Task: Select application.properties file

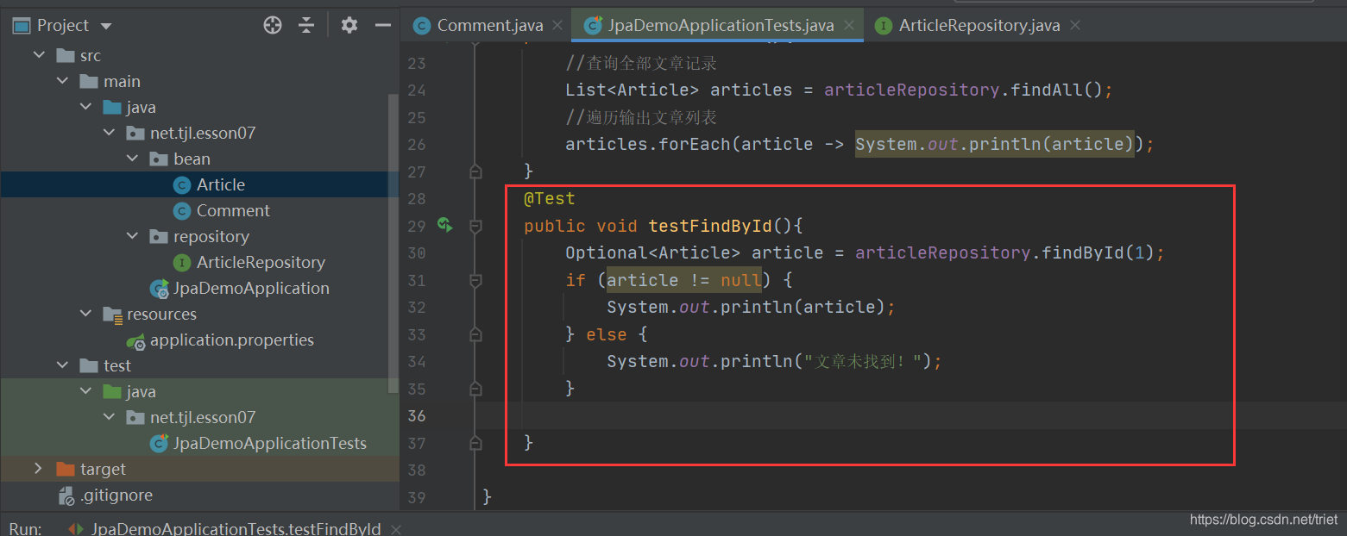Action: coord(232,340)
